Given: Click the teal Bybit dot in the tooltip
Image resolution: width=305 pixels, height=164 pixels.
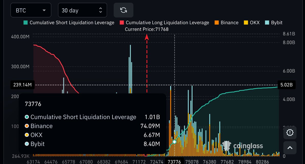Looking at the screenshot, I should [x=27, y=144].
